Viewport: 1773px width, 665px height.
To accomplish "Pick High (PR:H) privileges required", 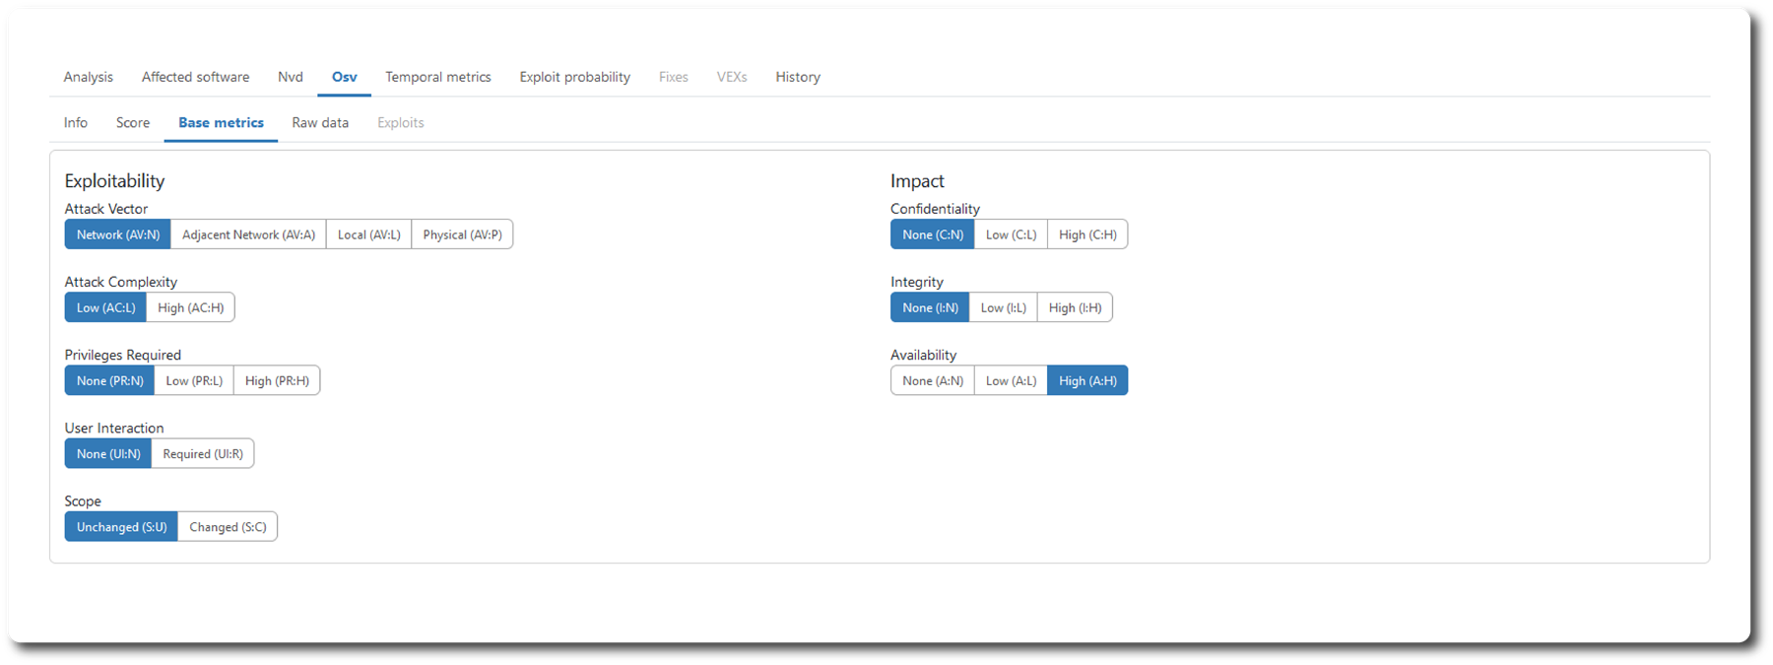I will [277, 380].
